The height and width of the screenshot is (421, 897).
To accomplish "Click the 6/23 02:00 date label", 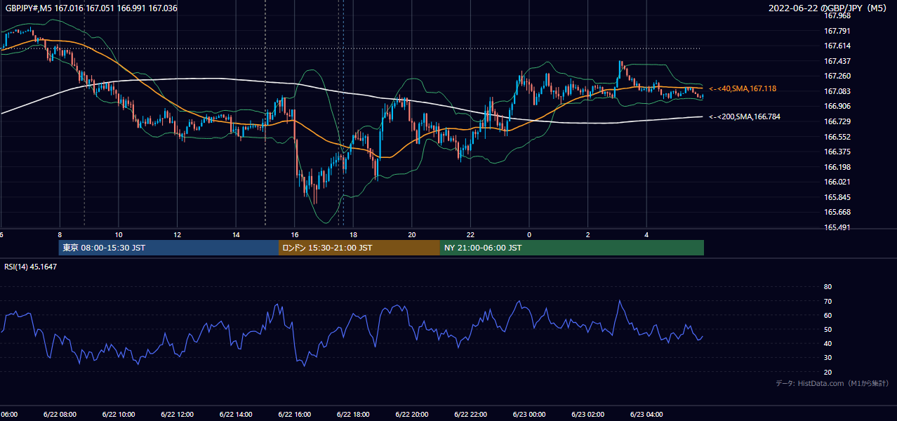I will pos(588,415).
